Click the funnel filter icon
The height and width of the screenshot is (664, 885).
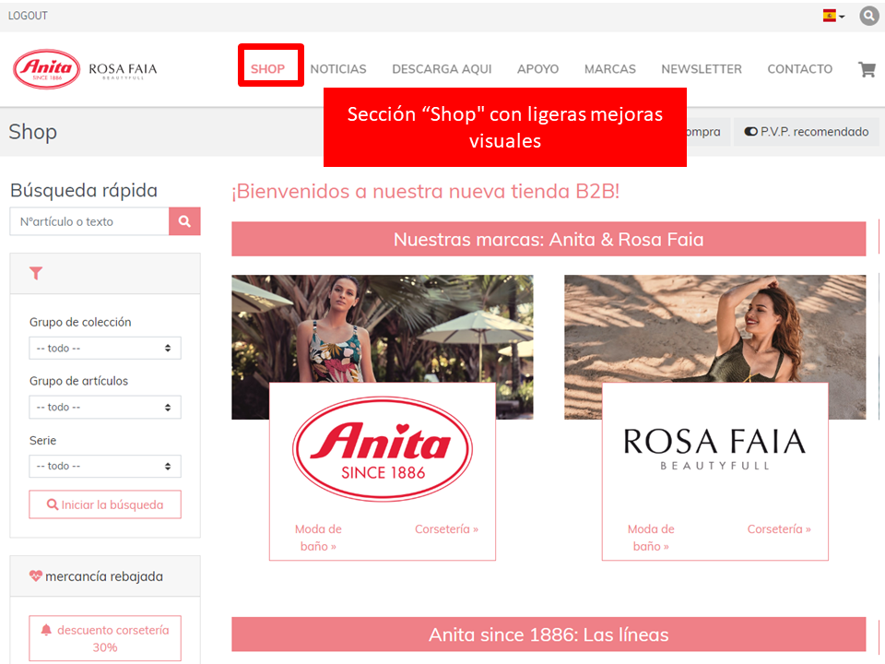point(36,273)
